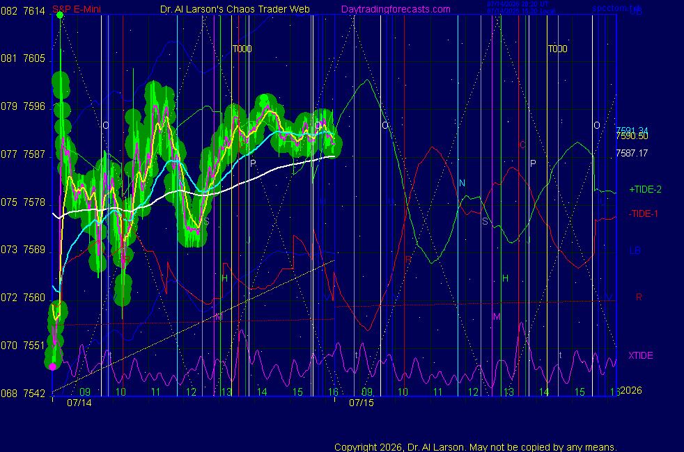Click the 20:20 UT timestamp
Image resolution: width=684 pixels, height=452 pixels.
(518, 4)
